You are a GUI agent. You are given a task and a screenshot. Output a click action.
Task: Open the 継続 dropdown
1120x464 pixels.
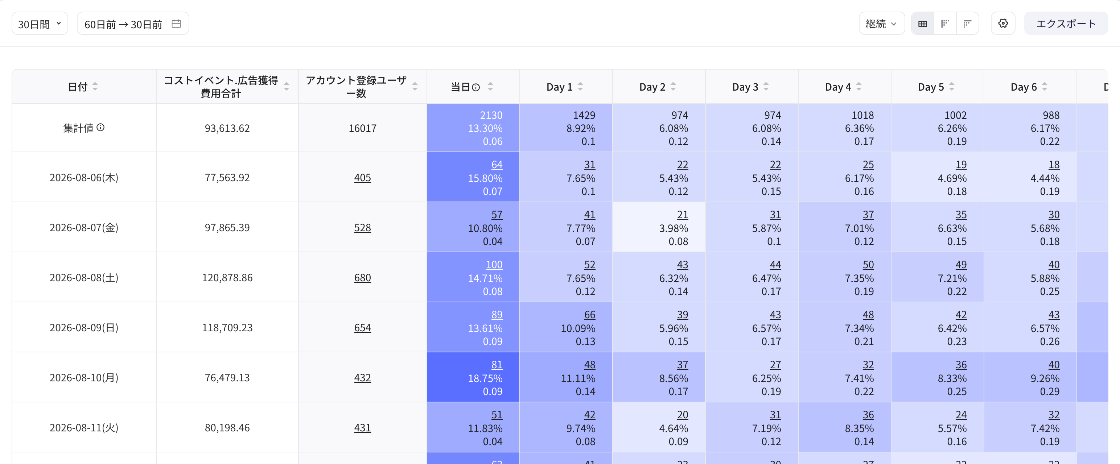[x=881, y=24]
